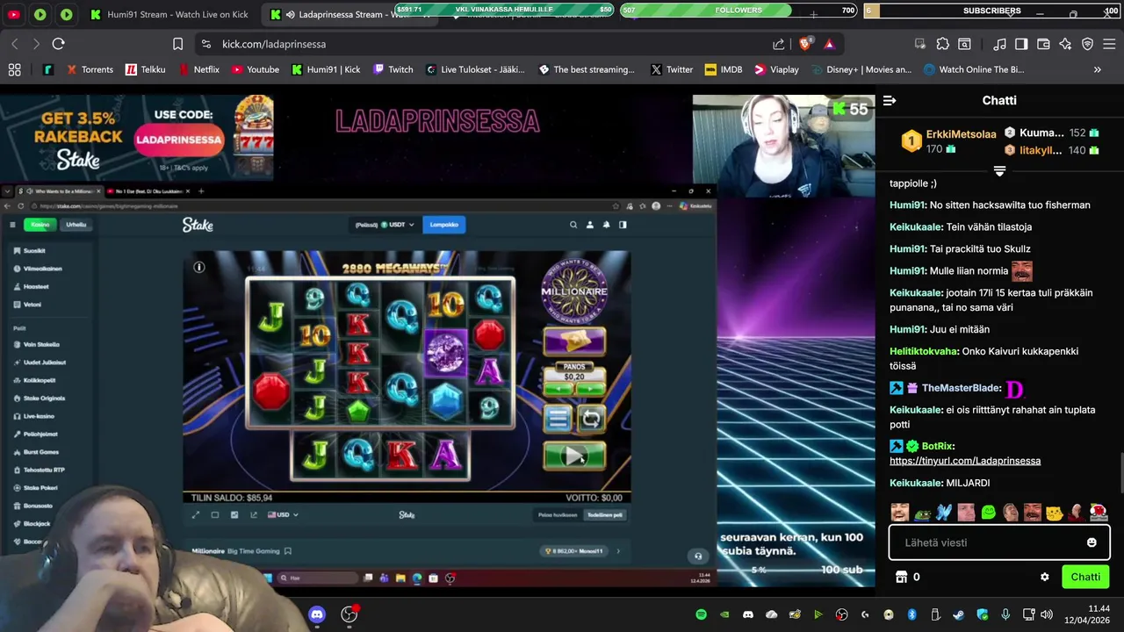Click the TheMasterBlade username in chat

[x=961, y=388]
